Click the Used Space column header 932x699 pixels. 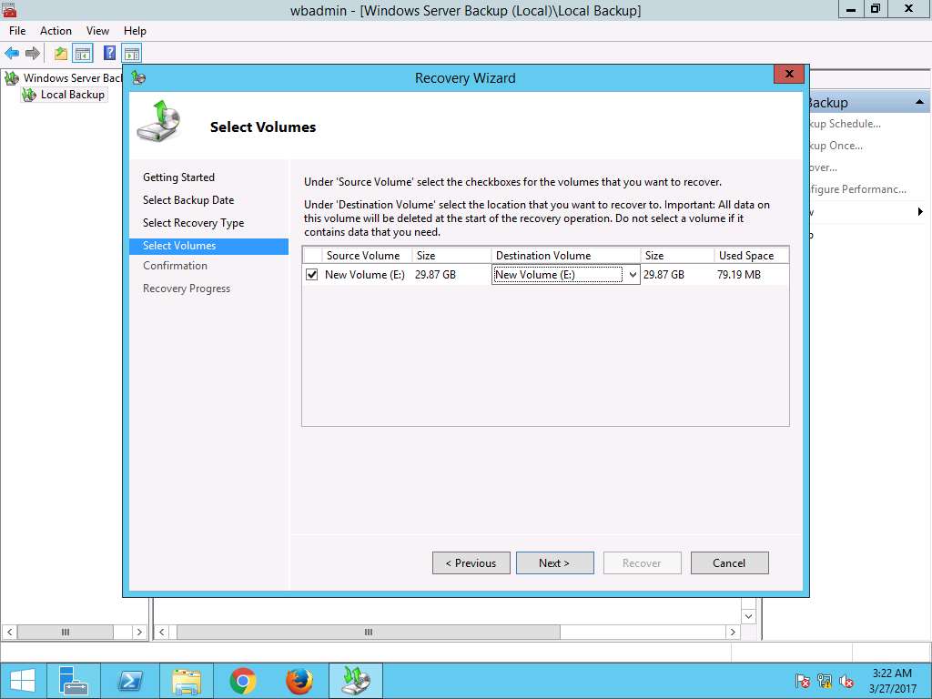click(x=751, y=256)
